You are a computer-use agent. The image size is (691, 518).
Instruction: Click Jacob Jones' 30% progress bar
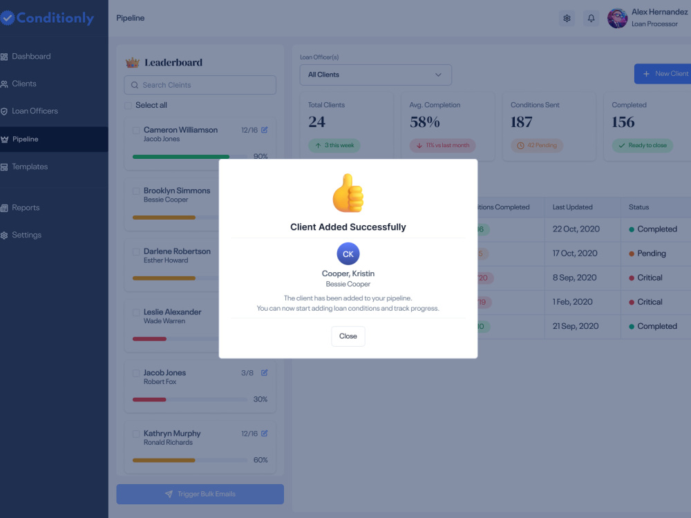(190, 399)
